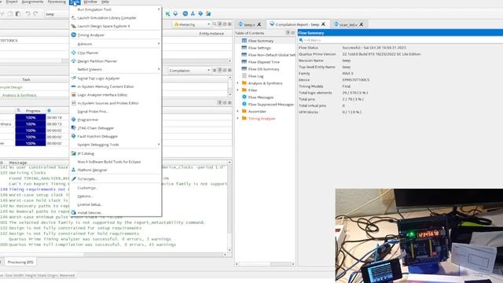Select Flow Settings in Table of Contents
This screenshot has width=503, height=283.
click(x=259, y=48)
